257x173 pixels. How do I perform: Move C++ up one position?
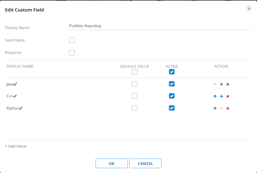tap(215, 96)
